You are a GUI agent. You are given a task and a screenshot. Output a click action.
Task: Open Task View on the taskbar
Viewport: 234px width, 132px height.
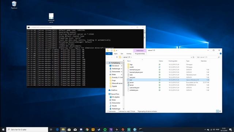(51, 129)
